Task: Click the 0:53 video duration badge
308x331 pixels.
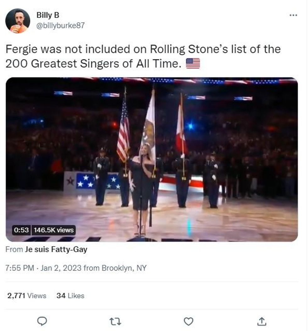Action: point(21,230)
